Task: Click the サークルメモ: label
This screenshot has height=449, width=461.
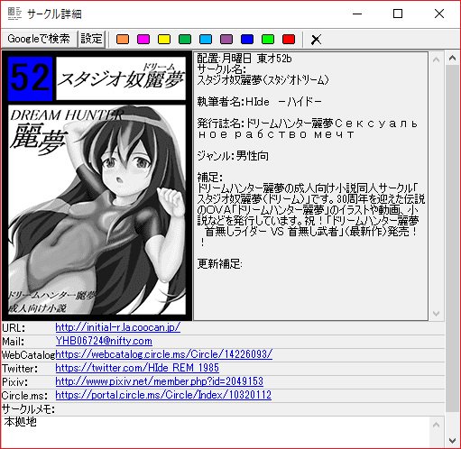Action: [28, 409]
